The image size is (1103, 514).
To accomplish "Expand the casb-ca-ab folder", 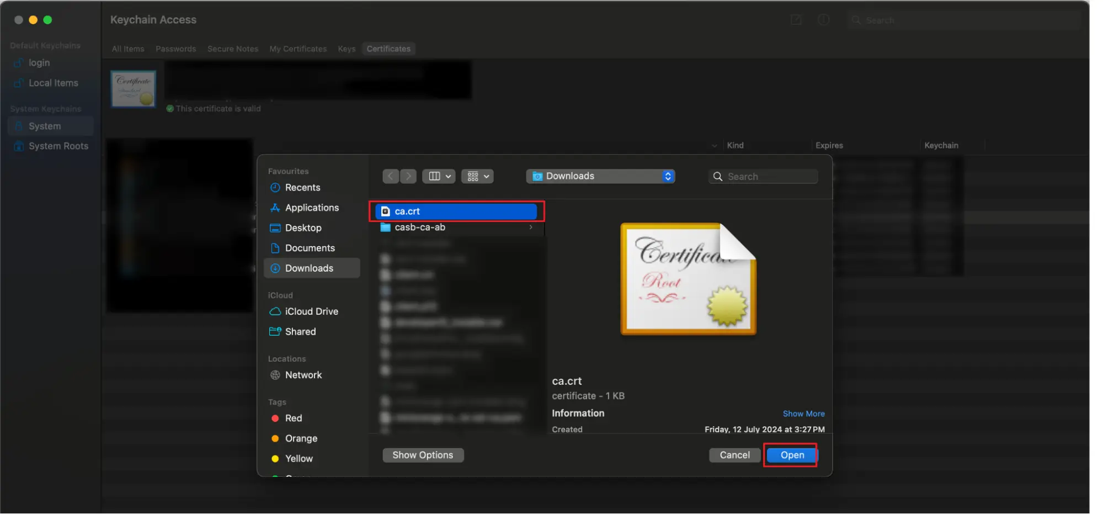I will [530, 227].
